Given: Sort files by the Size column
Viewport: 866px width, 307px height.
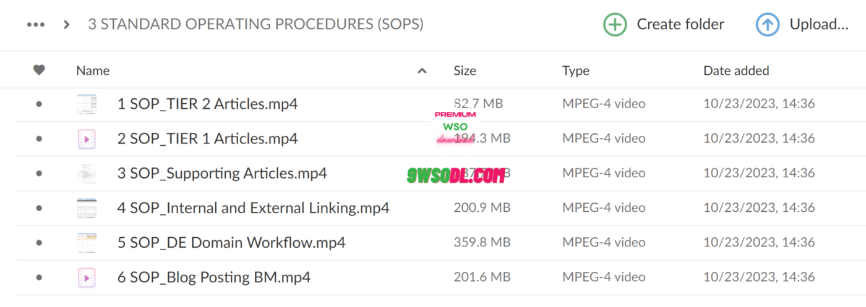Looking at the screenshot, I should [465, 70].
